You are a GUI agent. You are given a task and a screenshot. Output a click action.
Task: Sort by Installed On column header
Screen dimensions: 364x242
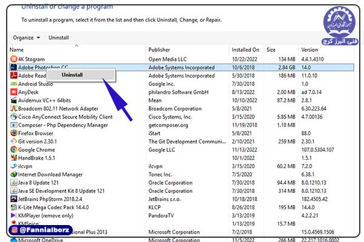coord(245,50)
